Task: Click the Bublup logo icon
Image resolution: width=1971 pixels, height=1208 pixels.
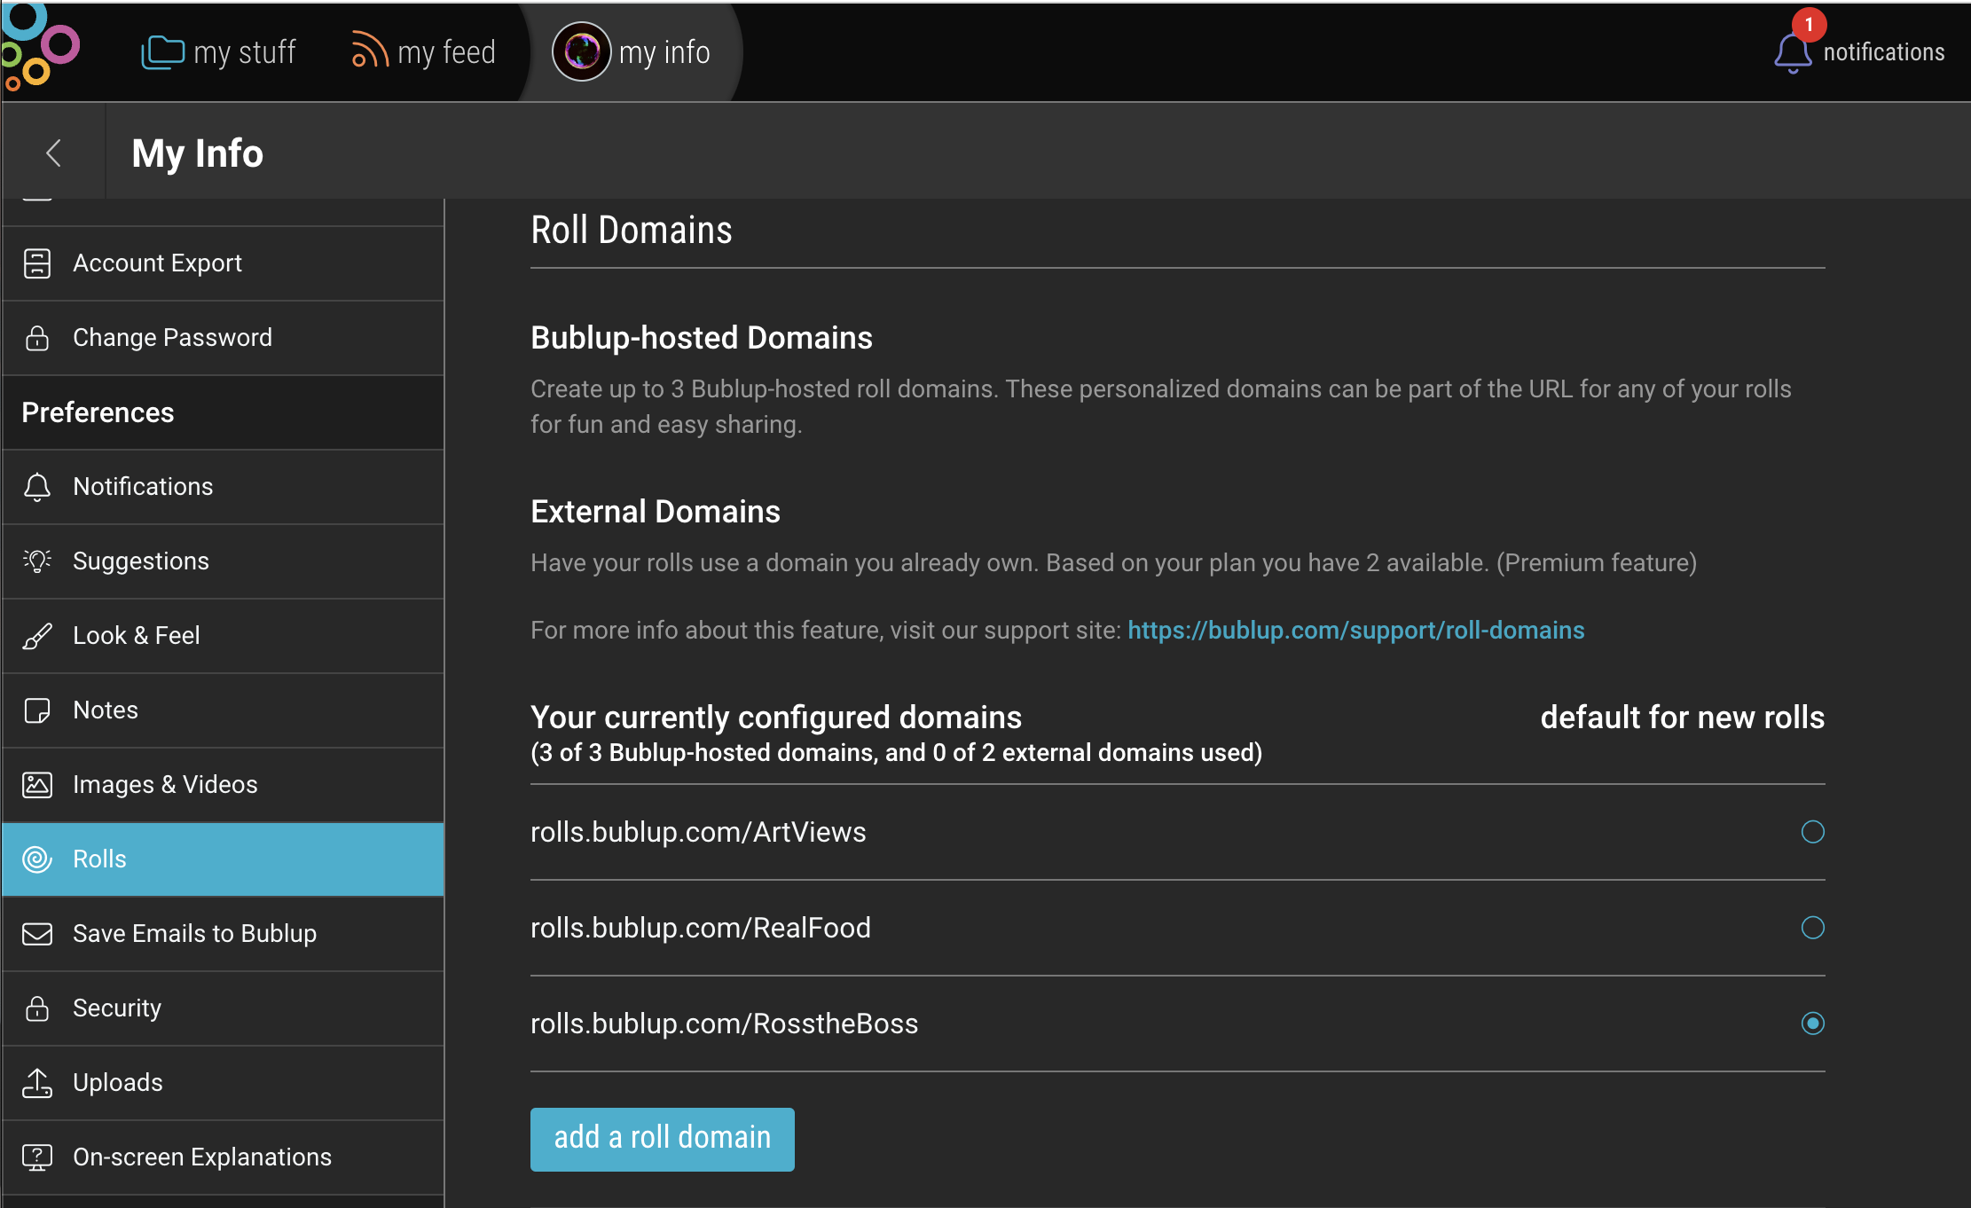Action: (x=39, y=48)
